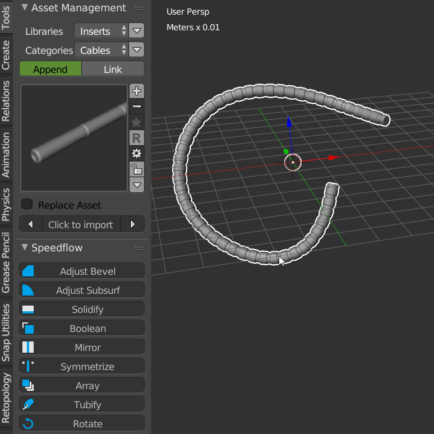This screenshot has width=434, height=434.
Task: Click the User Persp viewport label
Action: tap(188, 12)
